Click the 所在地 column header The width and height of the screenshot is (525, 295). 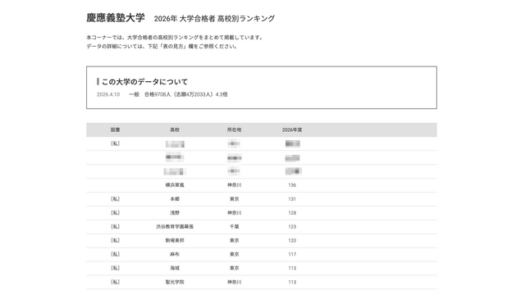pos(234,129)
